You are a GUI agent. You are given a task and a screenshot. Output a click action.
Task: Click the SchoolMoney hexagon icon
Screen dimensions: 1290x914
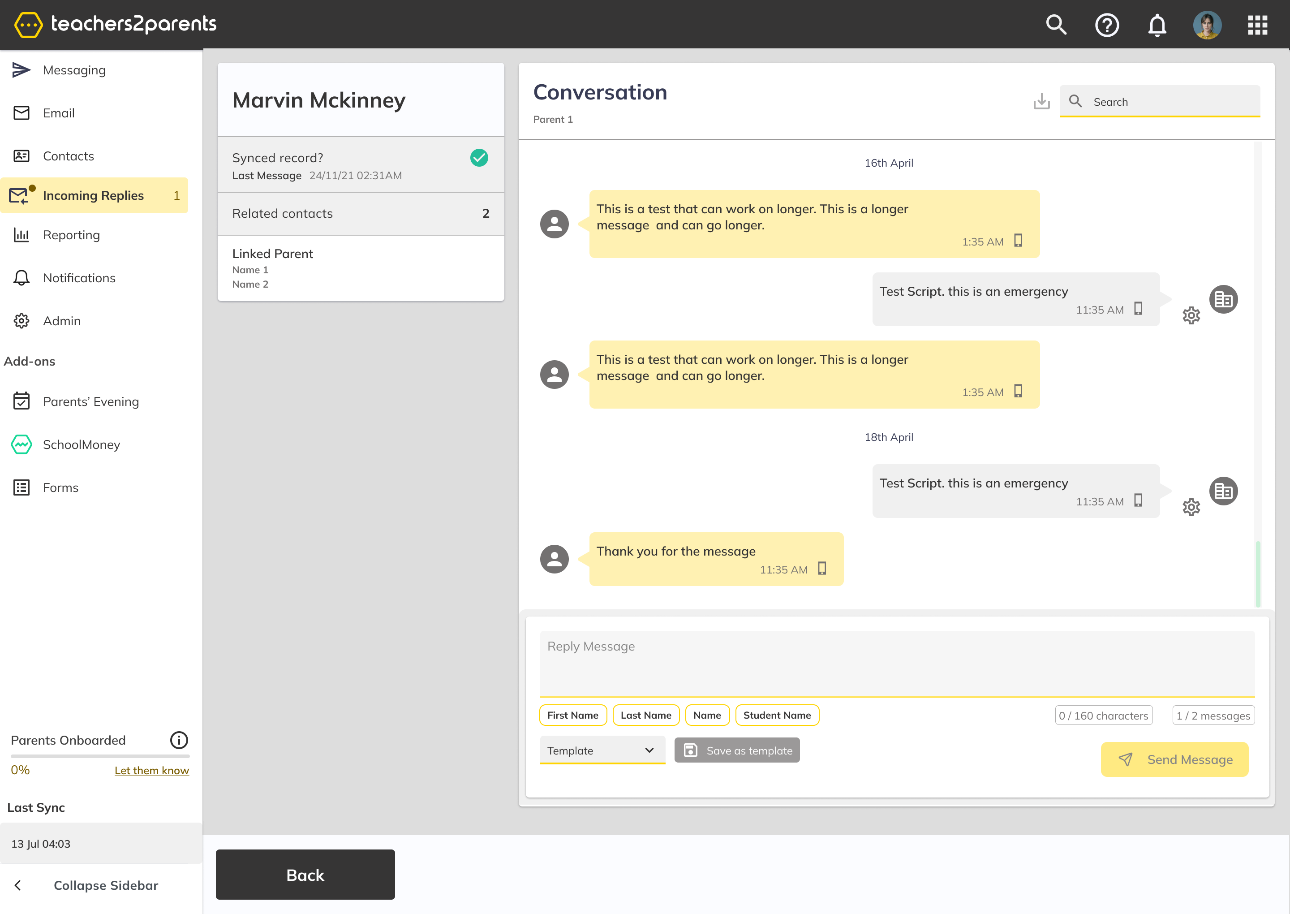click(21, 444)
